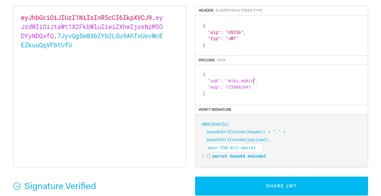Image resolution: width=381 pixels, height=196 pixels.
Task: Click base64UrlEncode(header) line
Action: click(246, 132)
